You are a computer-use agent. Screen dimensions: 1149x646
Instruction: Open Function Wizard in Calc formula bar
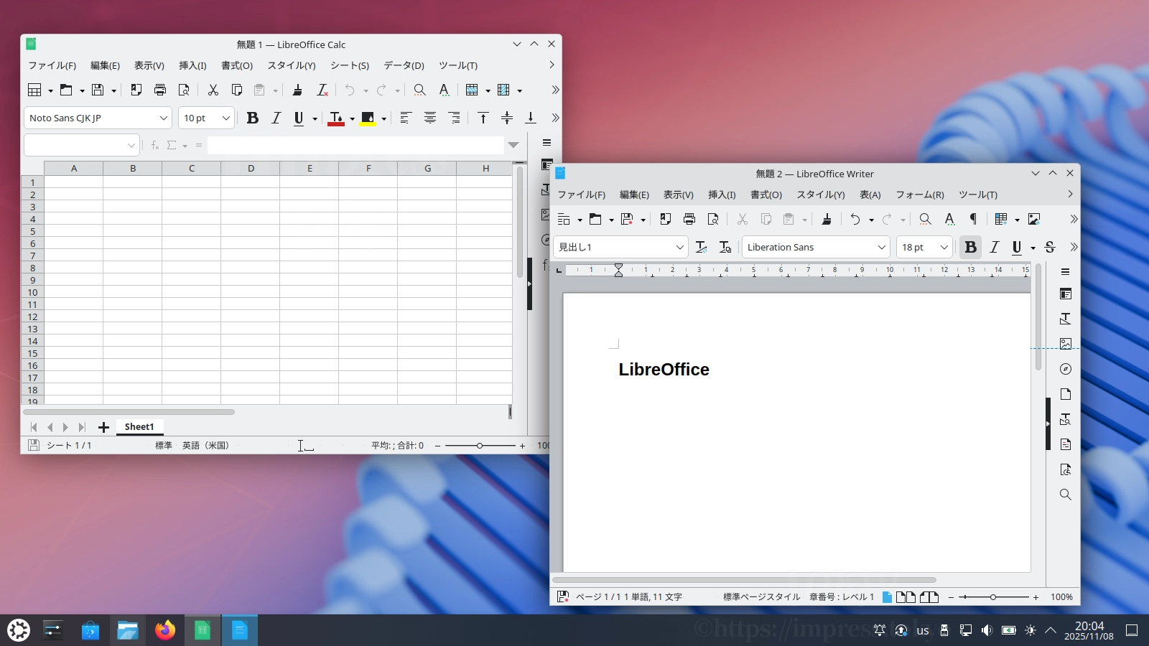(154, 146)
